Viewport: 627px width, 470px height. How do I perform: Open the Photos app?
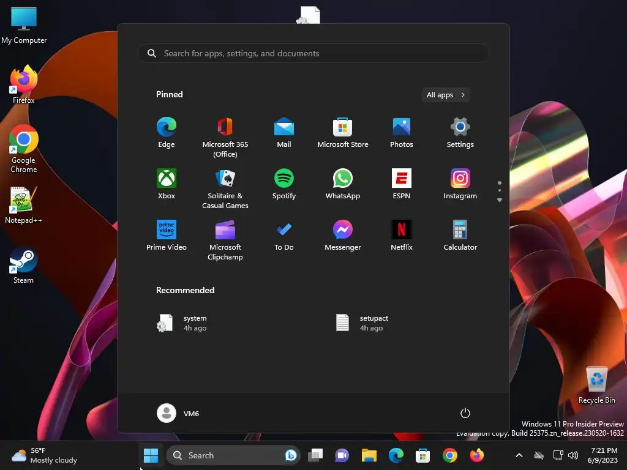(x=402, y=133)
